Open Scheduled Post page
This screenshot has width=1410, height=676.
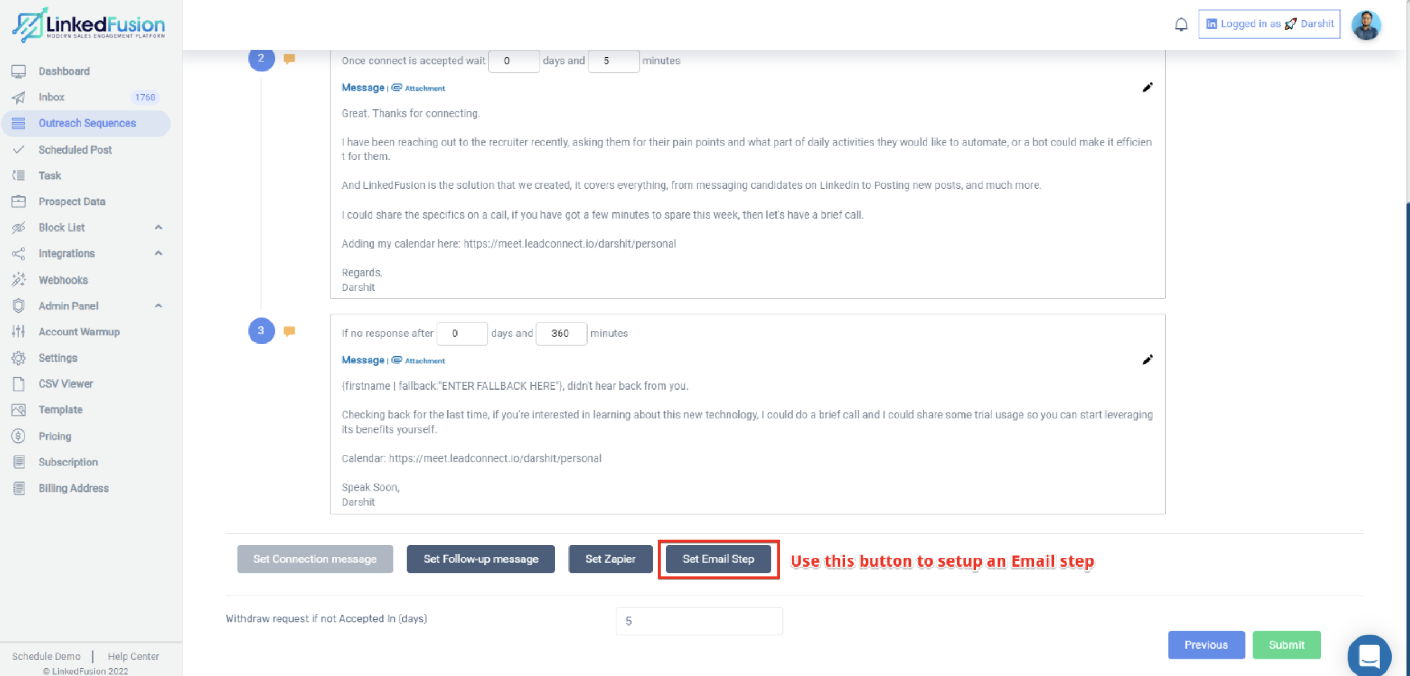(x=75, y=149)
